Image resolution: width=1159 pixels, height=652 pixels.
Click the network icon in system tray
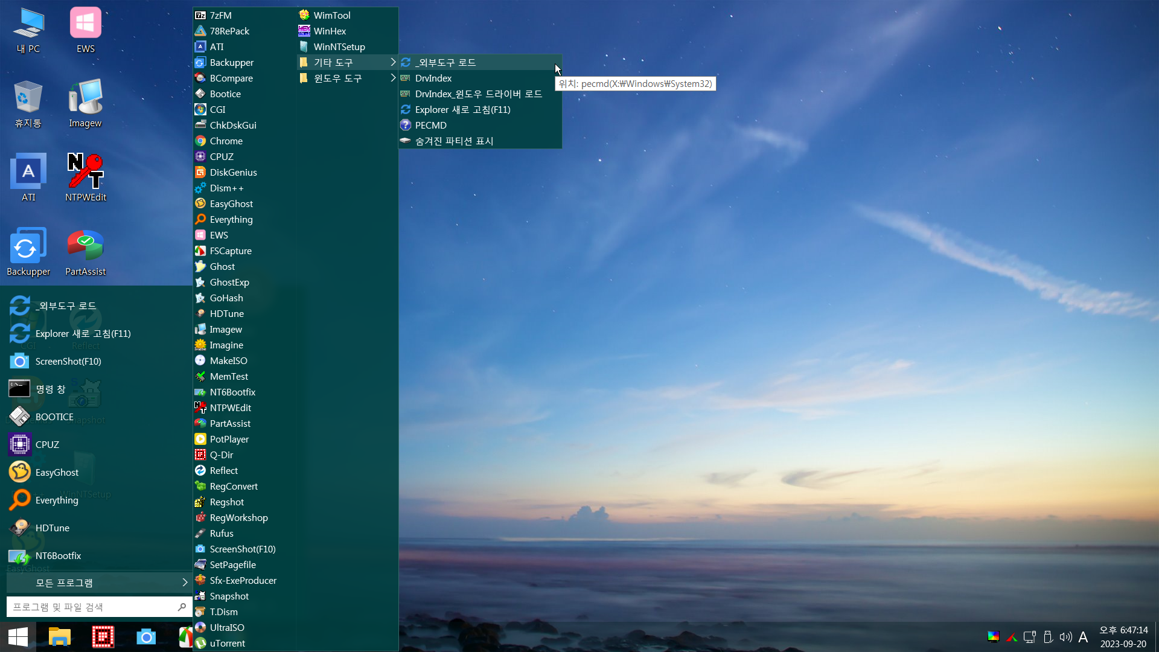tap(1030, 637)
